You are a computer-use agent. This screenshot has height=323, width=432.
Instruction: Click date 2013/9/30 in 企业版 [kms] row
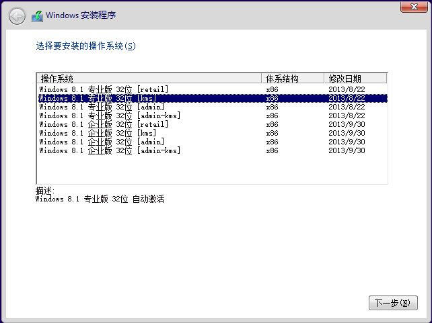tap(347, 133)
